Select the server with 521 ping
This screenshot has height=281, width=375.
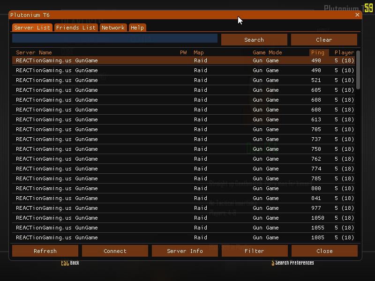click(x=183, y=80)
